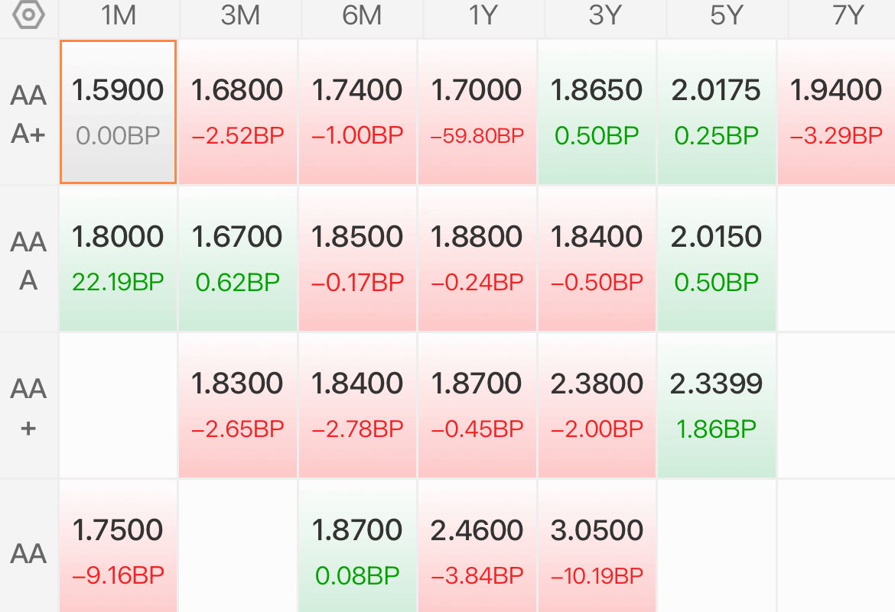
Task: Click the 5Y column header
Action: pos(727,15)
